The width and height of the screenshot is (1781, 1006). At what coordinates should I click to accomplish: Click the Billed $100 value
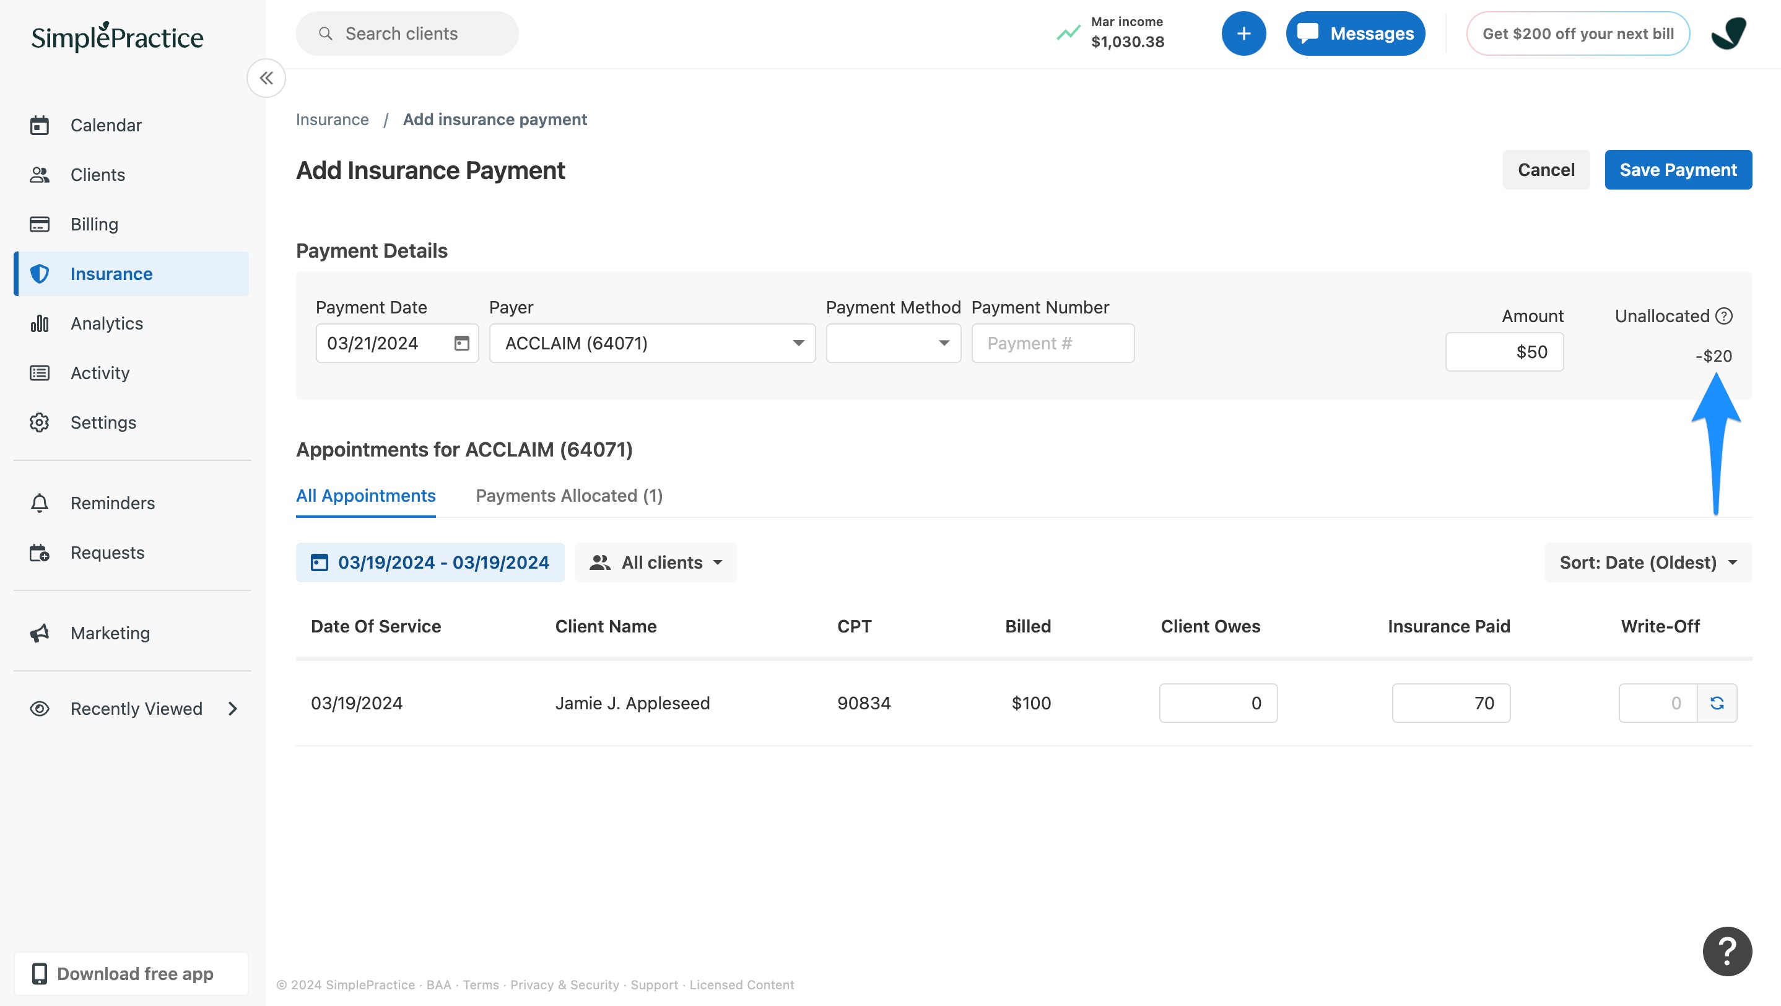coord(1031,703)
